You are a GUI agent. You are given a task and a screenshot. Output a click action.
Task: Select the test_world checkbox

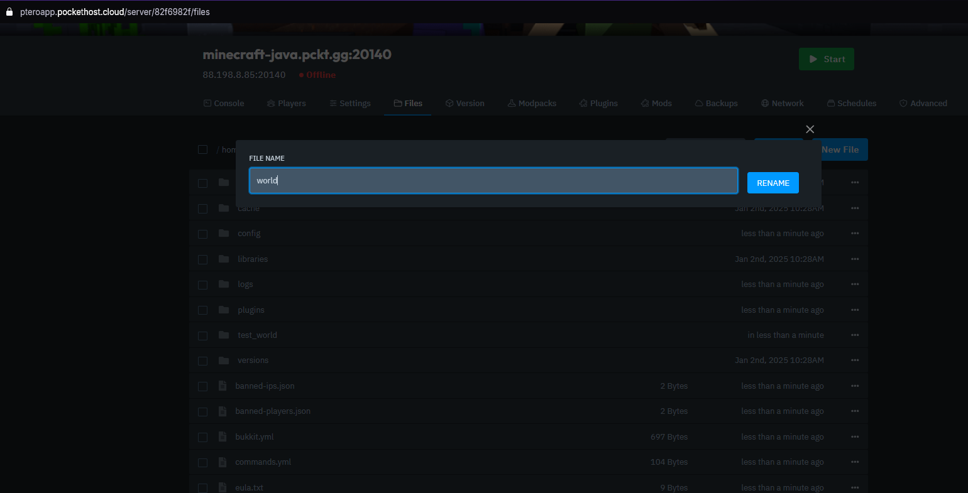pos(202,335)
